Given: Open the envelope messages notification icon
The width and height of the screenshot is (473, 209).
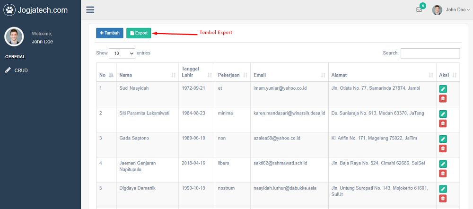Looking at the screenshot, I should [419, 9].
